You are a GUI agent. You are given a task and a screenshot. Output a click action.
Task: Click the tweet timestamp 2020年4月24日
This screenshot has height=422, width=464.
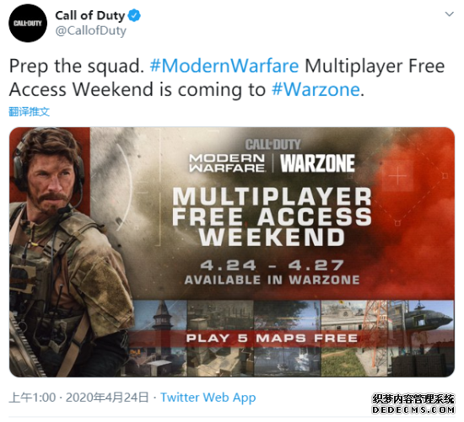pyautogui.click(x=107, y=398)
